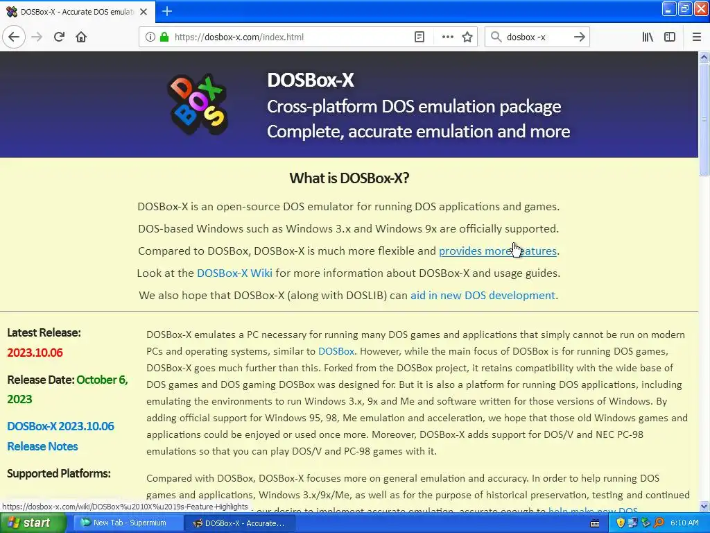Screen dimensions: 710x533
Task: Submit the 'dosbox -x' search with arrow
Action: click(579, 37)
